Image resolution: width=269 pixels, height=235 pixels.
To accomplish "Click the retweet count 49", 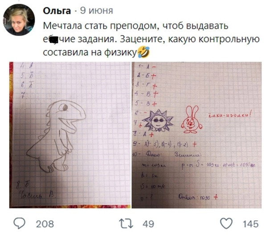I will tap(148, 224).
